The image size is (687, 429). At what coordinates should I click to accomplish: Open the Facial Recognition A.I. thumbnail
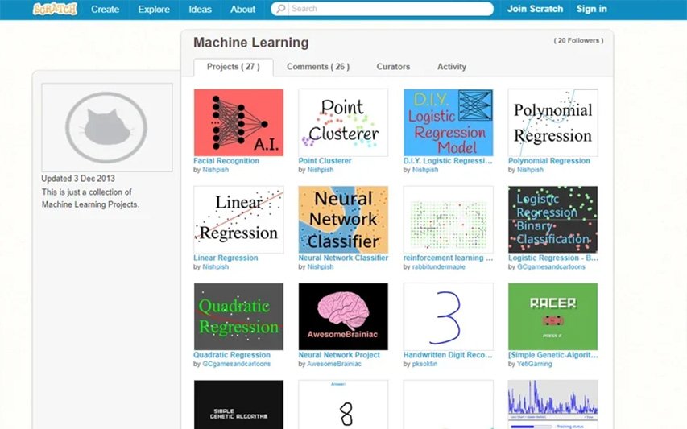(x=238, y=122)
